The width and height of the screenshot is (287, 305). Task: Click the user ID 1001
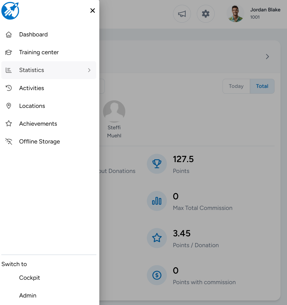[x=255, y=17]
